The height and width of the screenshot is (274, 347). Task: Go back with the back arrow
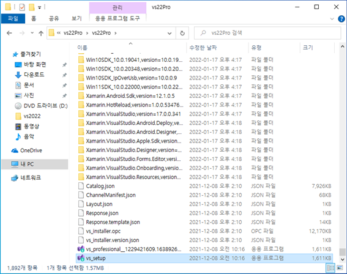click(9, 33)
